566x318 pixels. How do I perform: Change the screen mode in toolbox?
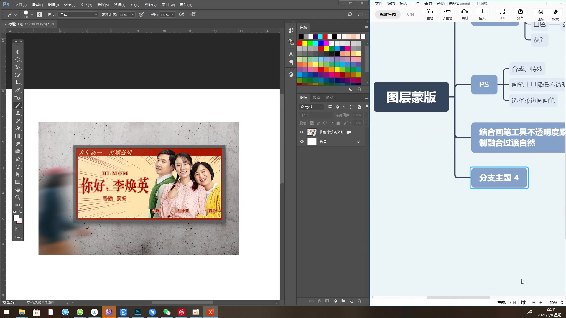coord(18,237)
